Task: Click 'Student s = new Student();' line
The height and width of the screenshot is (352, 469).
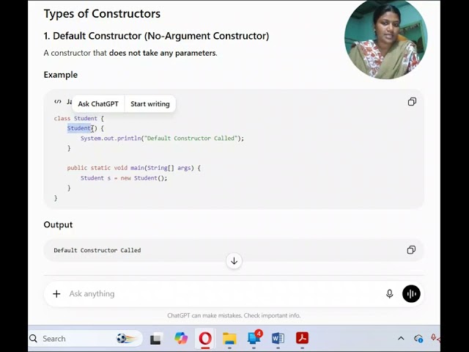Action: tap(124, 178)
